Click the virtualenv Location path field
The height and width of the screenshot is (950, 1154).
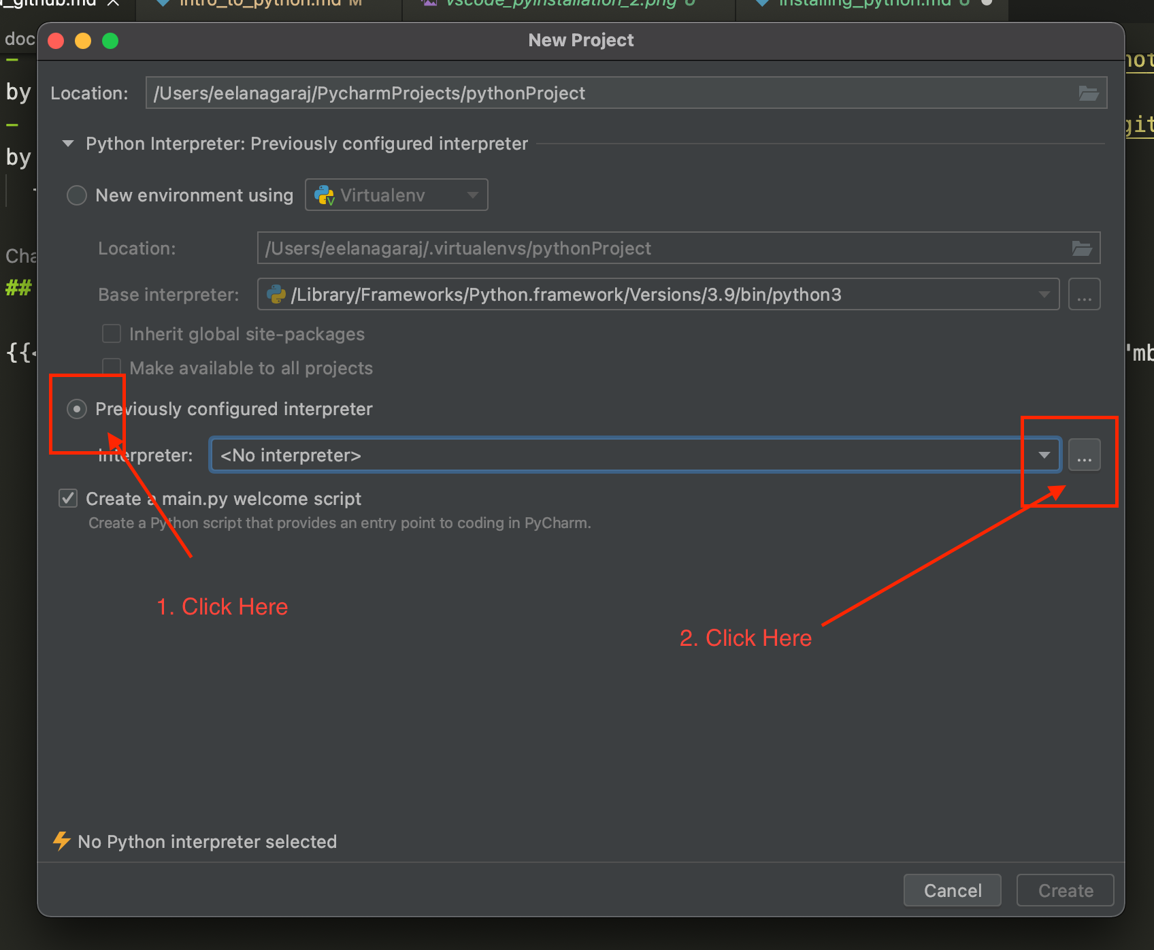678,248
